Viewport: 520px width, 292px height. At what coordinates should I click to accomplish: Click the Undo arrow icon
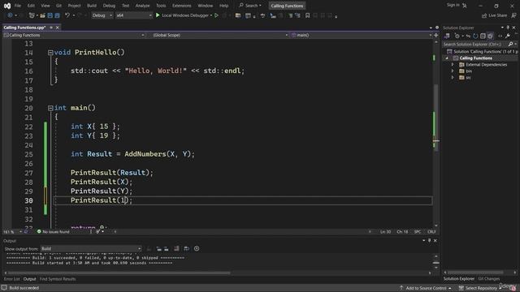click(67, 15)
